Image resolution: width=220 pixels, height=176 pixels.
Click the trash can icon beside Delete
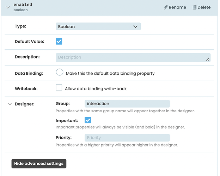[194, 7]
